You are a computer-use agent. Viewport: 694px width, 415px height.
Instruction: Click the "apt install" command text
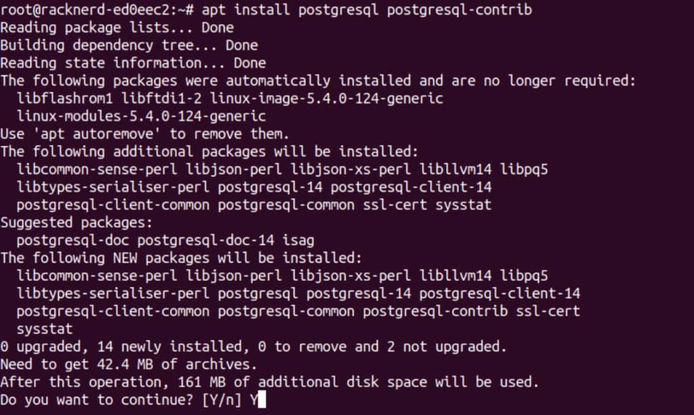click(x=245, y=10)
